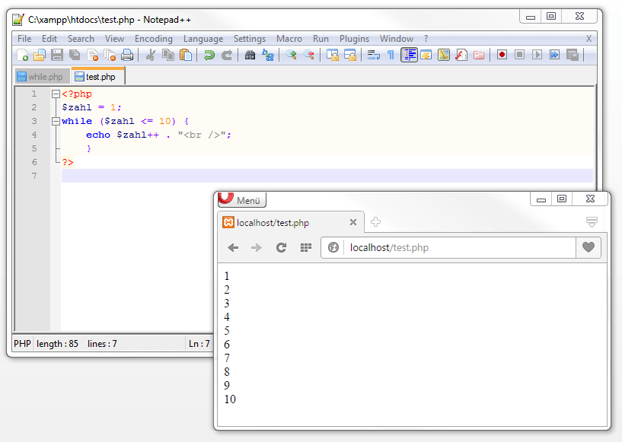Open the Search menu
The height and width of the screenshot is (442, 622).
(x=81, y=39)
